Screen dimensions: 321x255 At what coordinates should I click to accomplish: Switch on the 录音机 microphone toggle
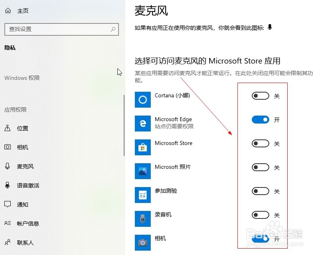click(261, 215)
